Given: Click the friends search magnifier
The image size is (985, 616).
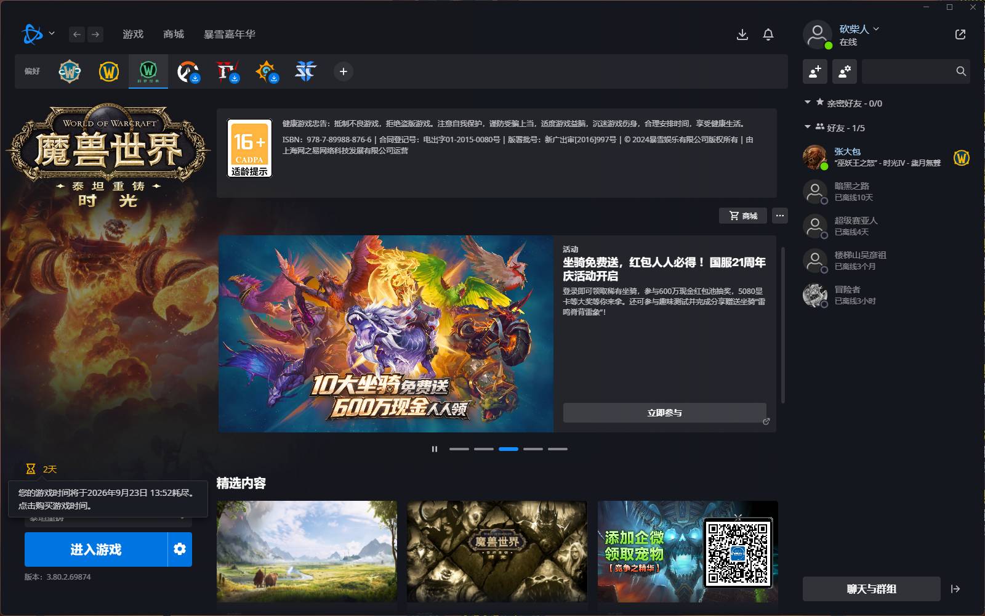Looking at the screenshot, I should pyautogui.click(x=961, y=71).
